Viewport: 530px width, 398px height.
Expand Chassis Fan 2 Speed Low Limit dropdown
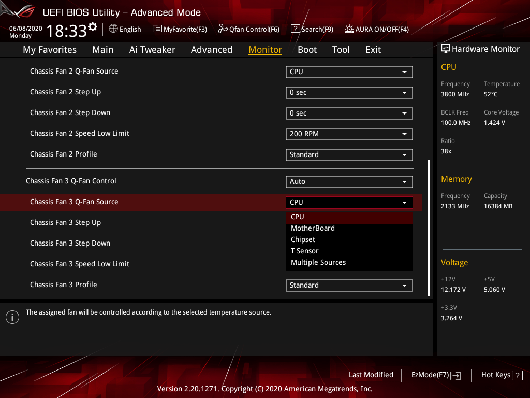(x=349, y=134)
